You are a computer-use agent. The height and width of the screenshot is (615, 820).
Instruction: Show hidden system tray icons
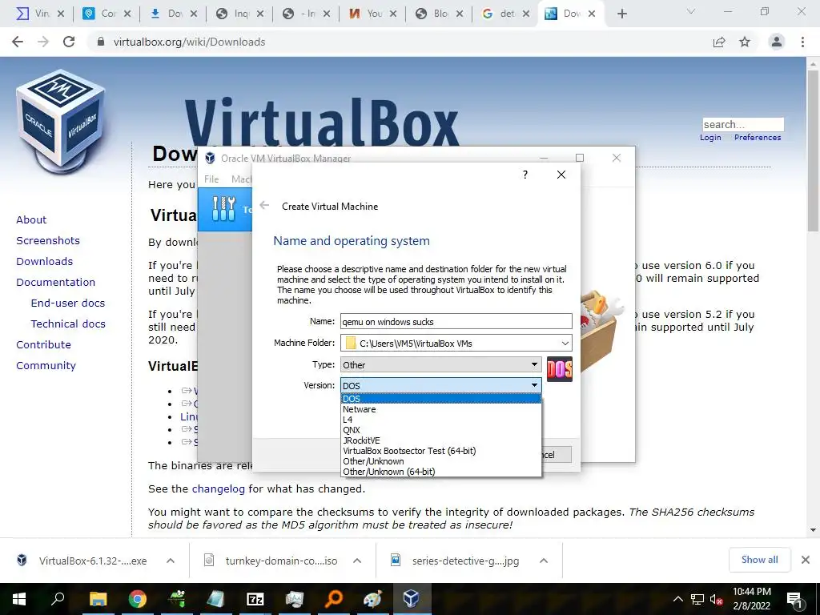677,599
